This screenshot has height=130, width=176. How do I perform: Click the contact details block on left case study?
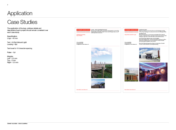83,43
